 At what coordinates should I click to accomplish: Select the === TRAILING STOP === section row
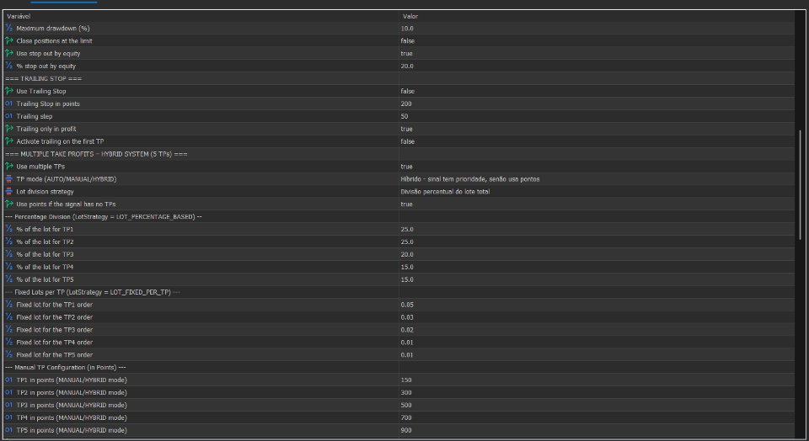399,78
